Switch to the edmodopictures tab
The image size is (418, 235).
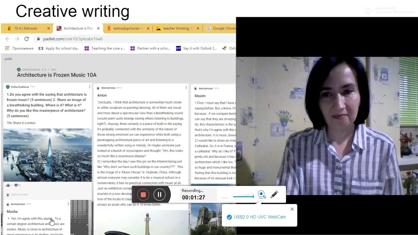pyautogui.click(x=128, y=28)
